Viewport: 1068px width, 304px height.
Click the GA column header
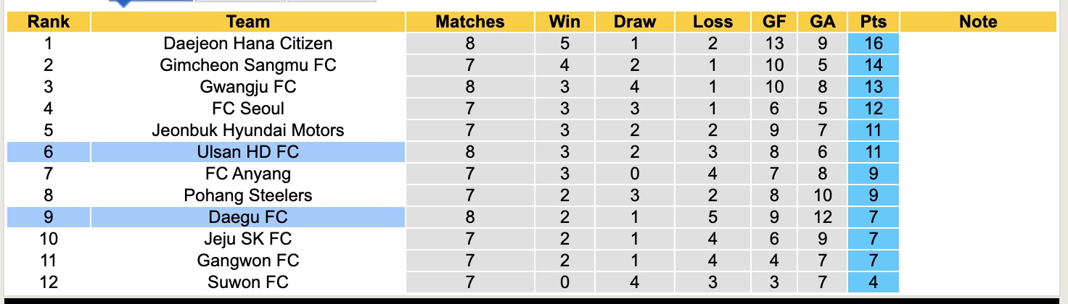click(822, 22)
